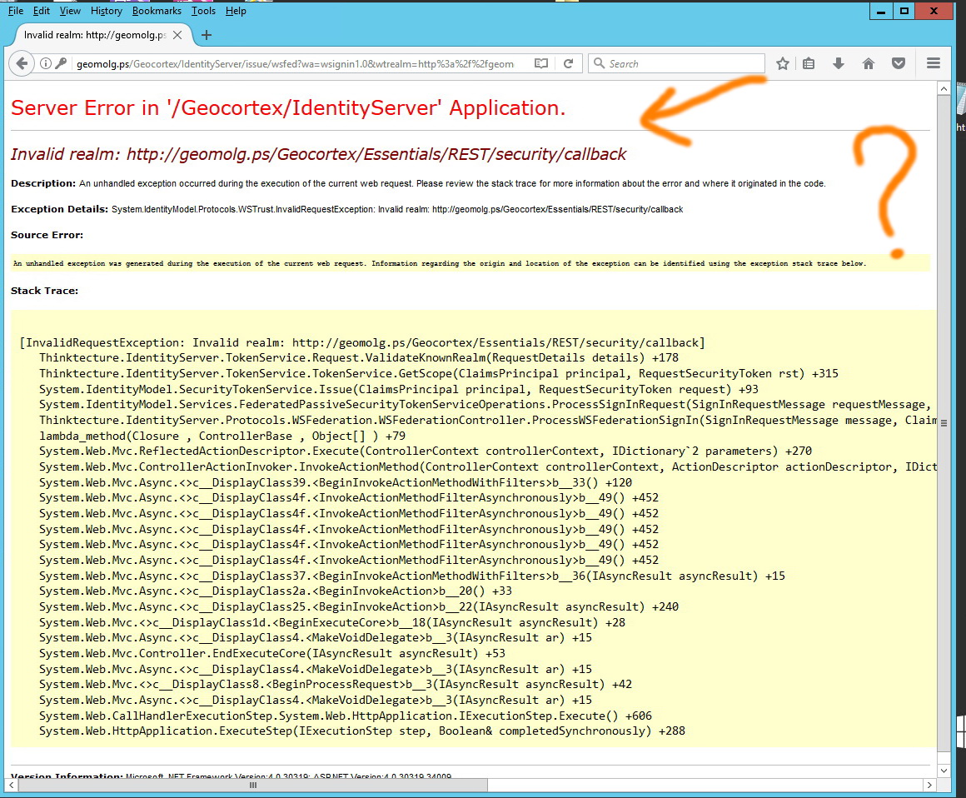Open the Edit menu

click(x=42, y=11)
